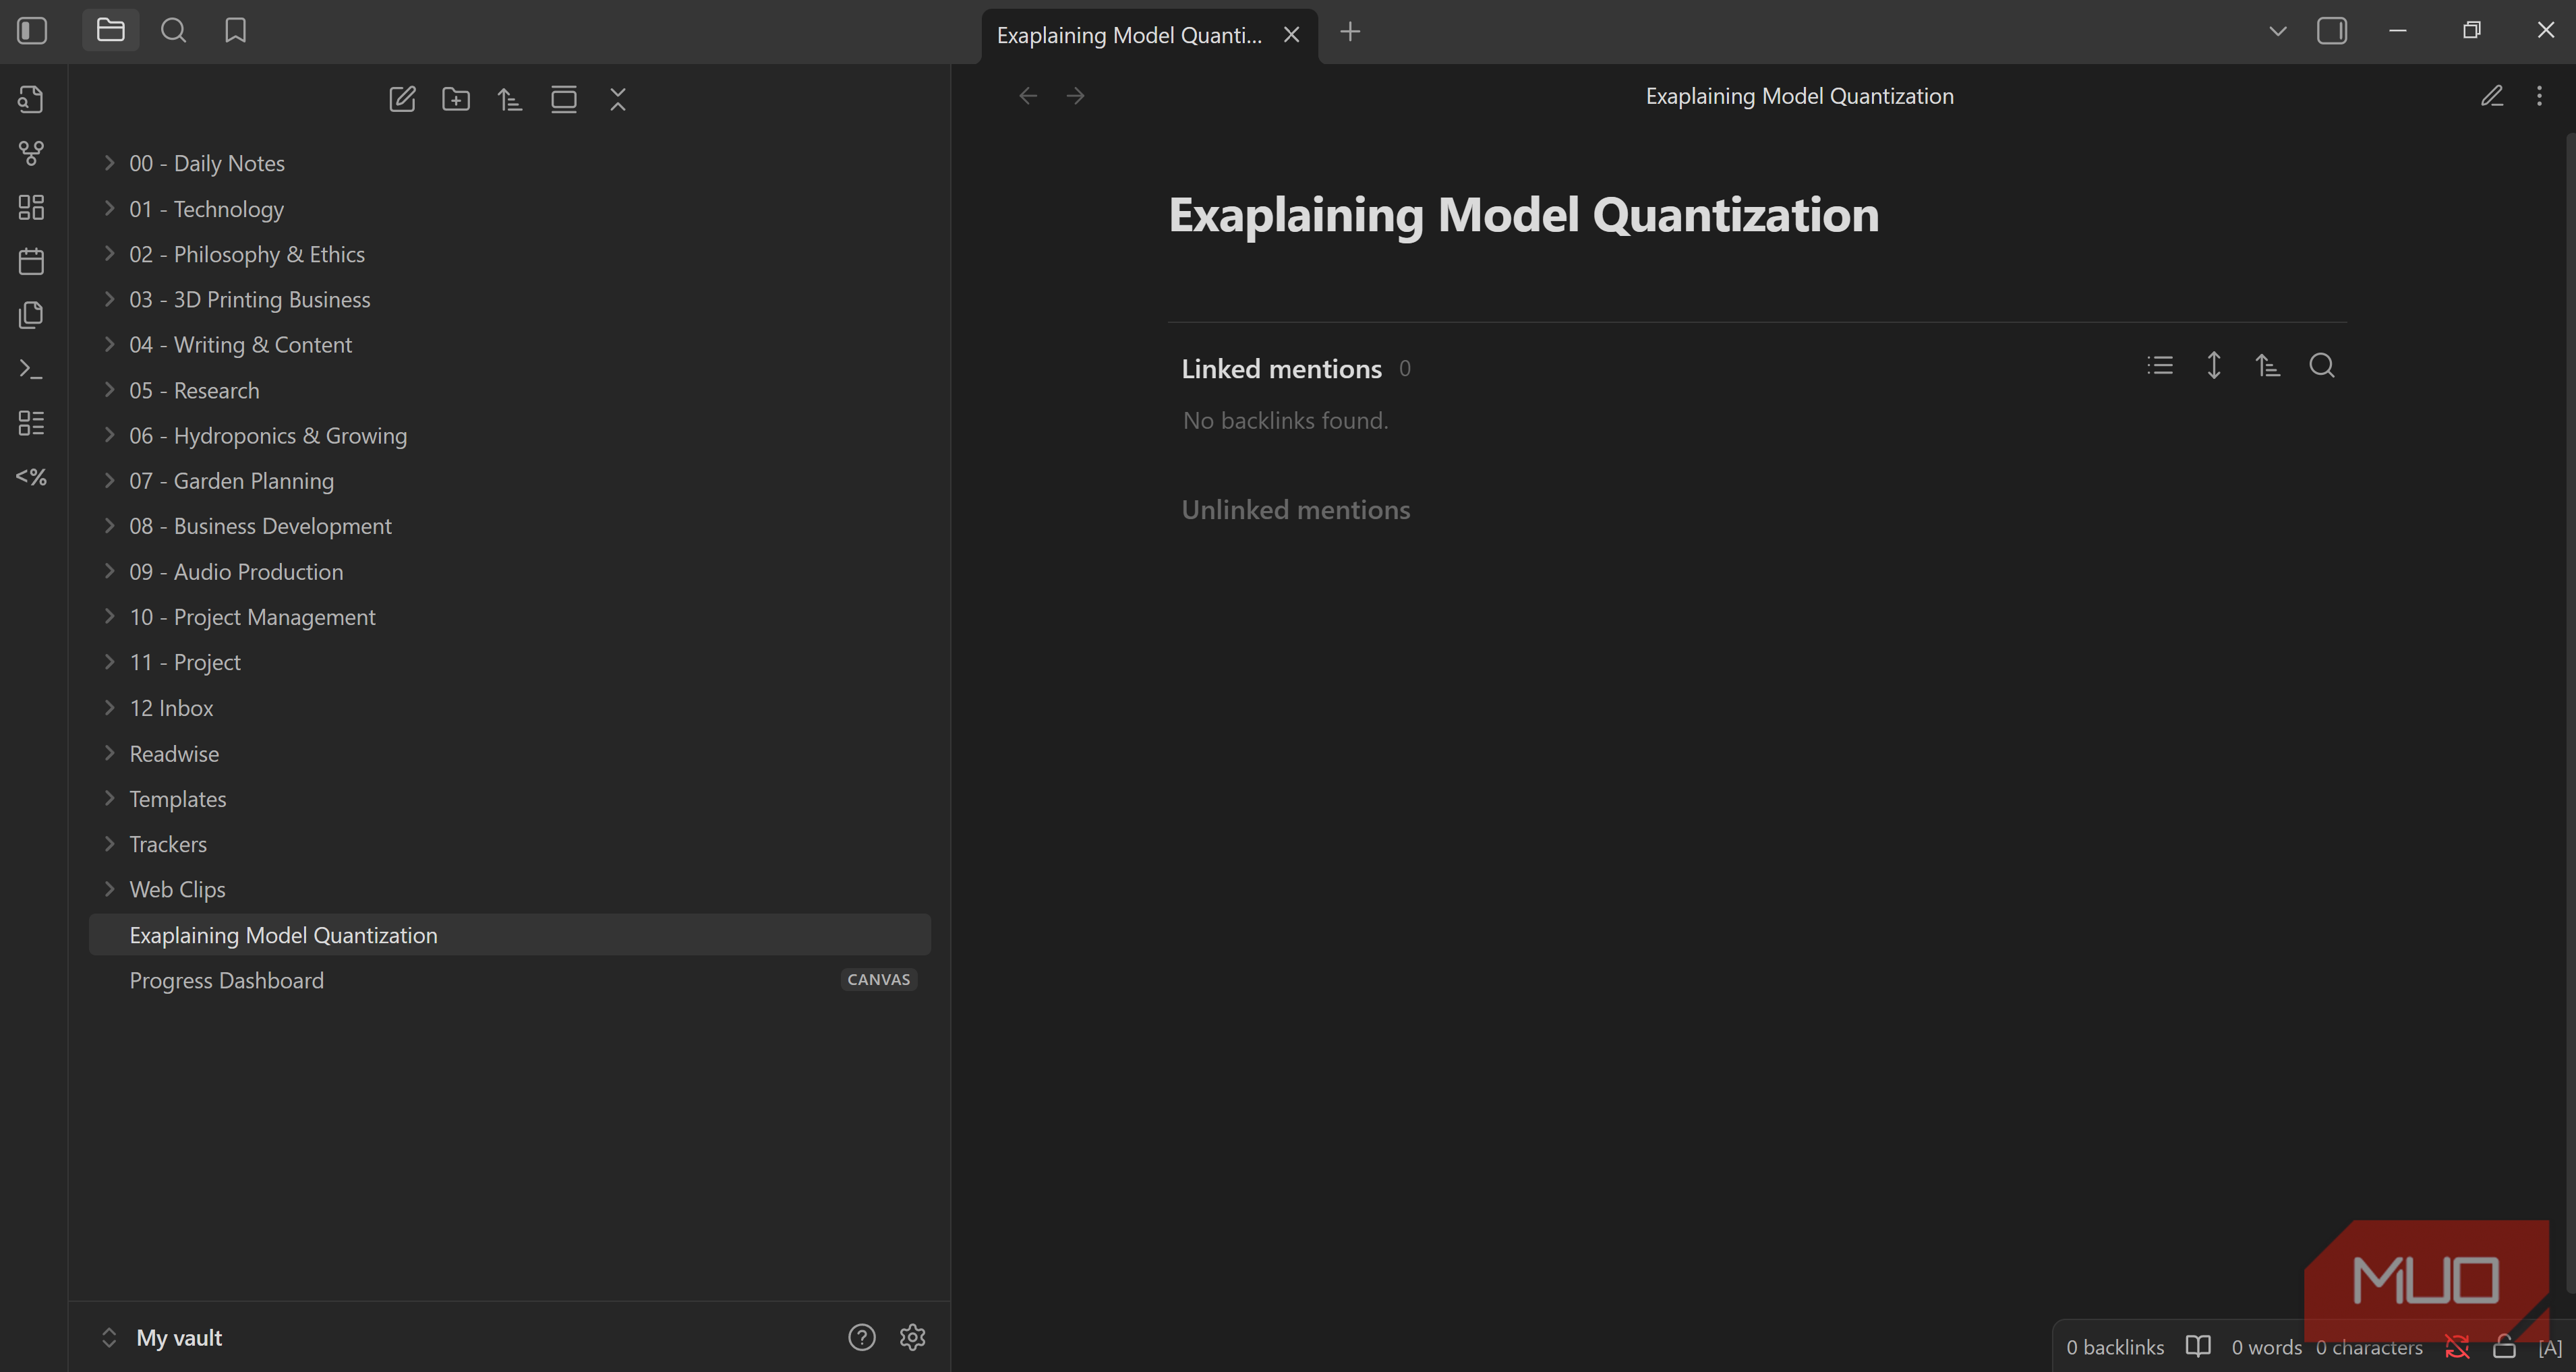Open the bookmarks panel icon

coord(235,31)
